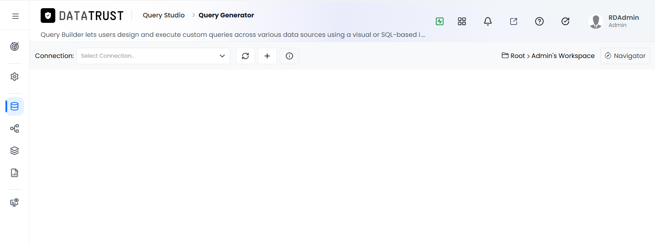Show connection info icon button
The image size is (655, 244).
(x=289, y=56)
